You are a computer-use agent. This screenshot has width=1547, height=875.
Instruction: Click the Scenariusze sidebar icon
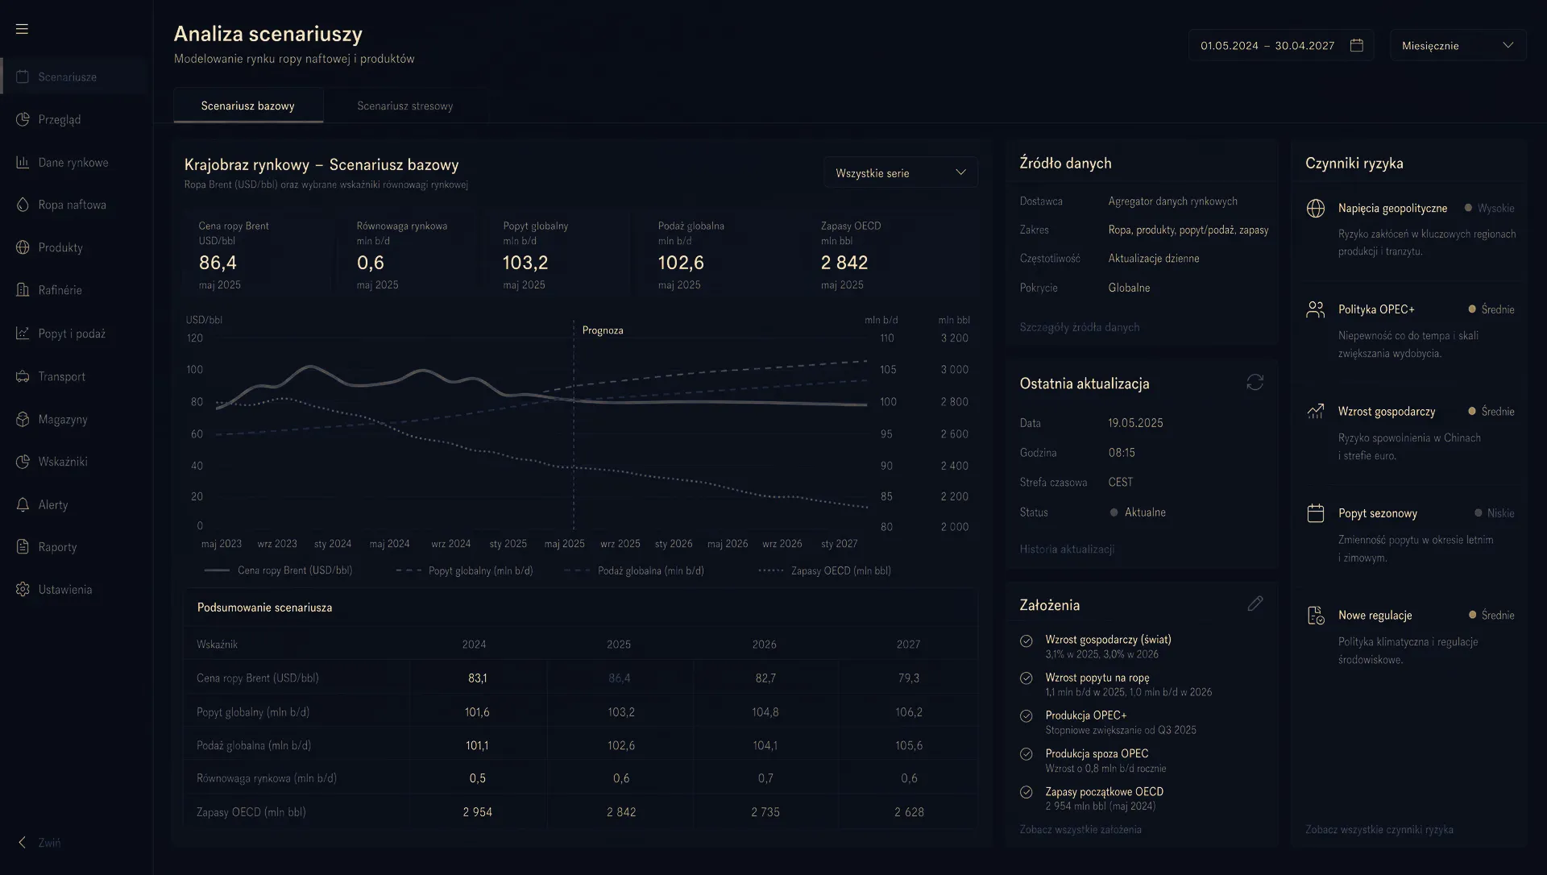23,77
